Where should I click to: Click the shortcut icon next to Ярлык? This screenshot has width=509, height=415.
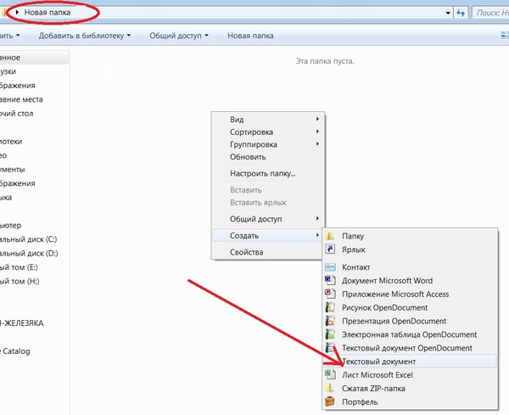[x=331, y=250]
